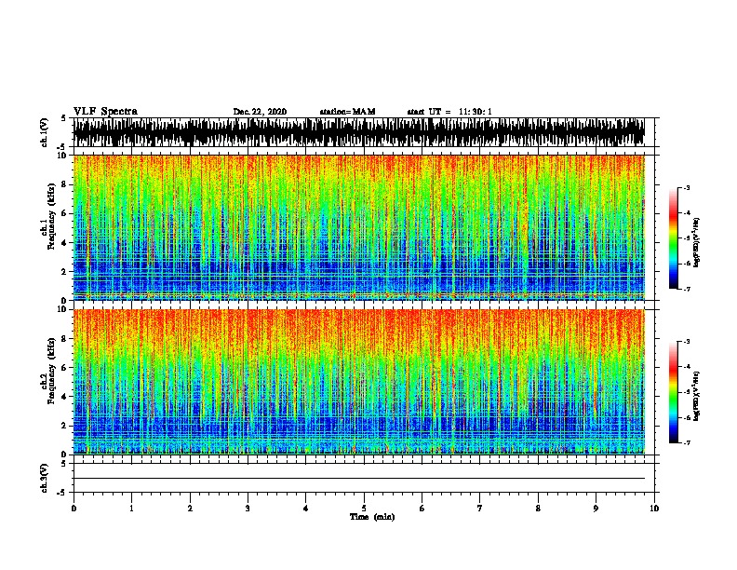Click the "VLF Spectra" plot title
Screen dimensions: 737x570
tap(105, 111)
